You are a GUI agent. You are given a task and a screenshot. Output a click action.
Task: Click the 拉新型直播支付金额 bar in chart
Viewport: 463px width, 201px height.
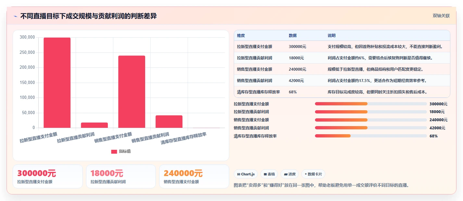[x=57, y=83]
